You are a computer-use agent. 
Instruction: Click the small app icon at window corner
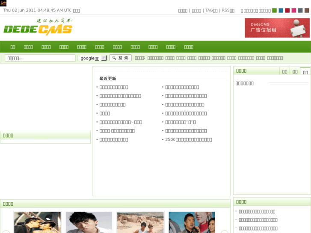pyautogui.click(x=3, y=3)
